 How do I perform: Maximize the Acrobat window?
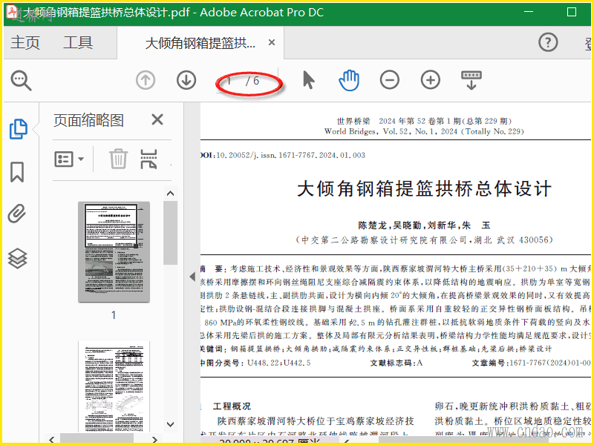572,12
